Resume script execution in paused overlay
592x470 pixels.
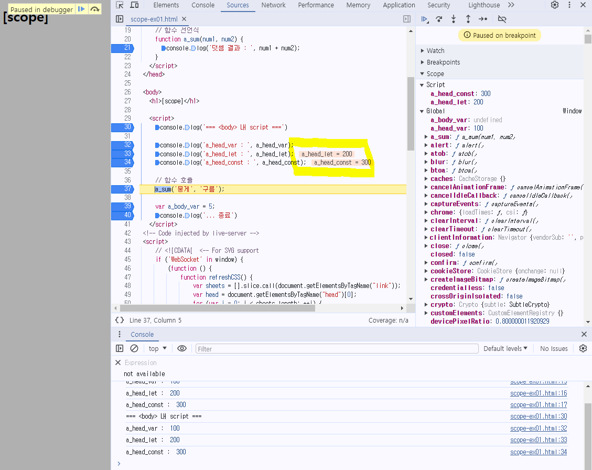pos(81,9)
